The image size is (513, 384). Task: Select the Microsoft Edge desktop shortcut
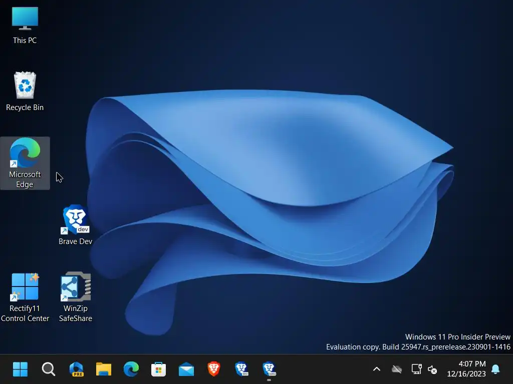25,163
